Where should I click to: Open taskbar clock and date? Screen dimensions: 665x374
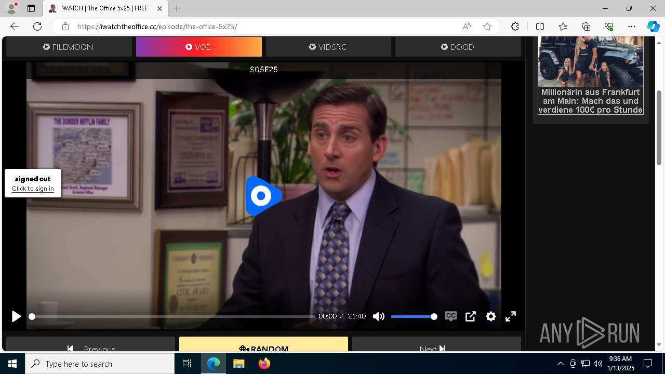[x=621, y=364]
